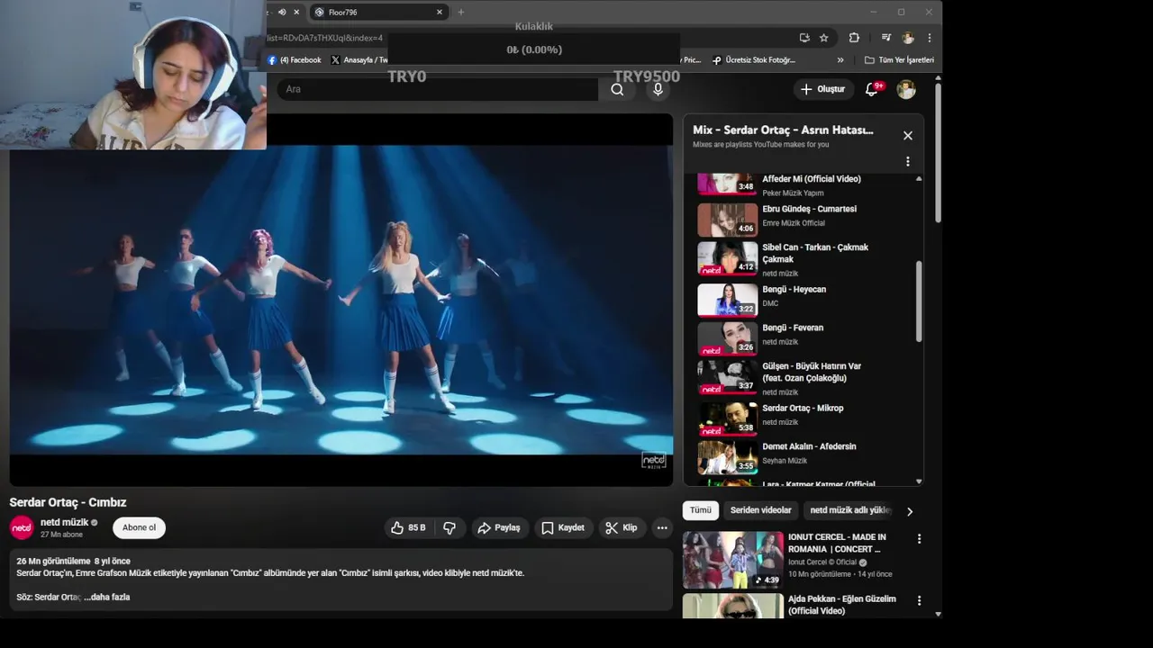Screen dimensions: 1153x648
Task: Select the 26 Mn görüntüleme view count
Action: (x=53, y=562)
